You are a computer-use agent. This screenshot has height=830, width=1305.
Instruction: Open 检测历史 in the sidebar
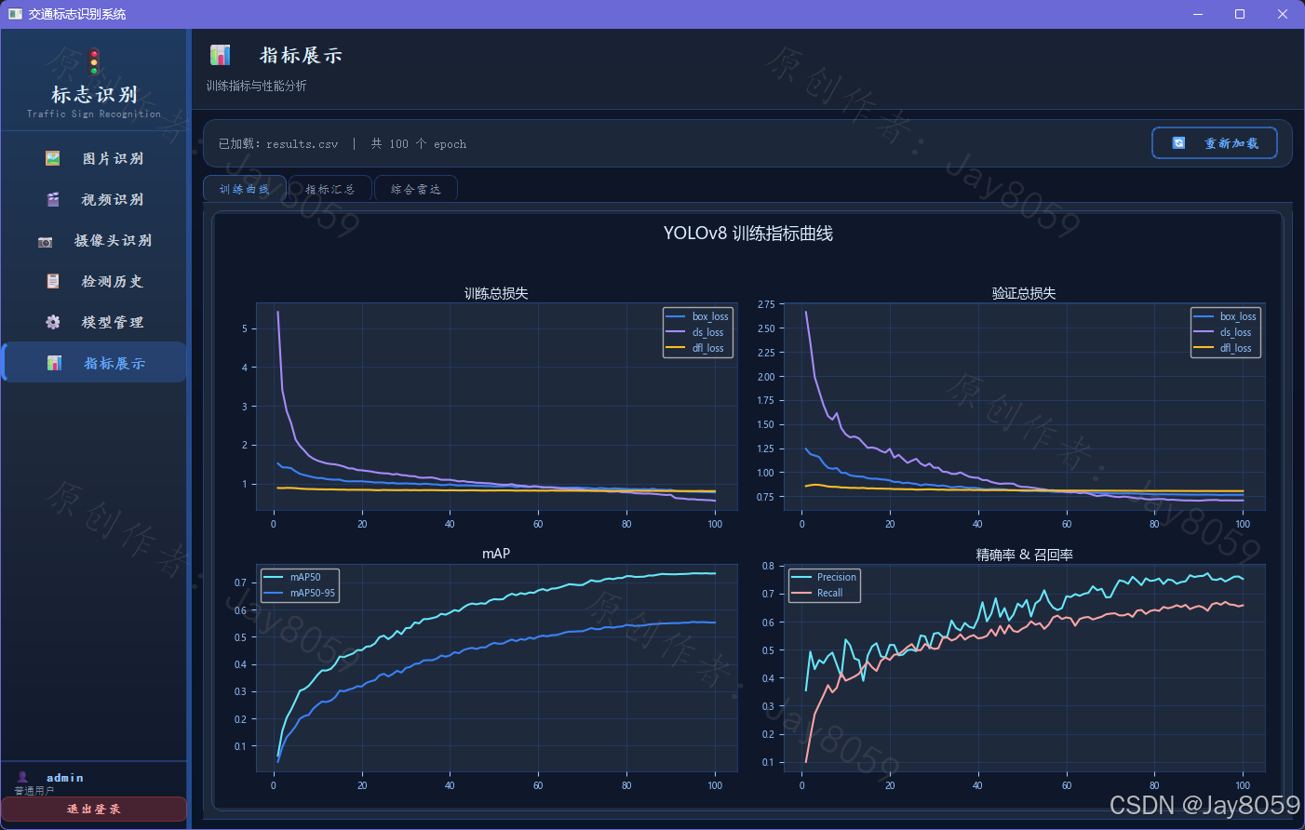coord(94,281)
